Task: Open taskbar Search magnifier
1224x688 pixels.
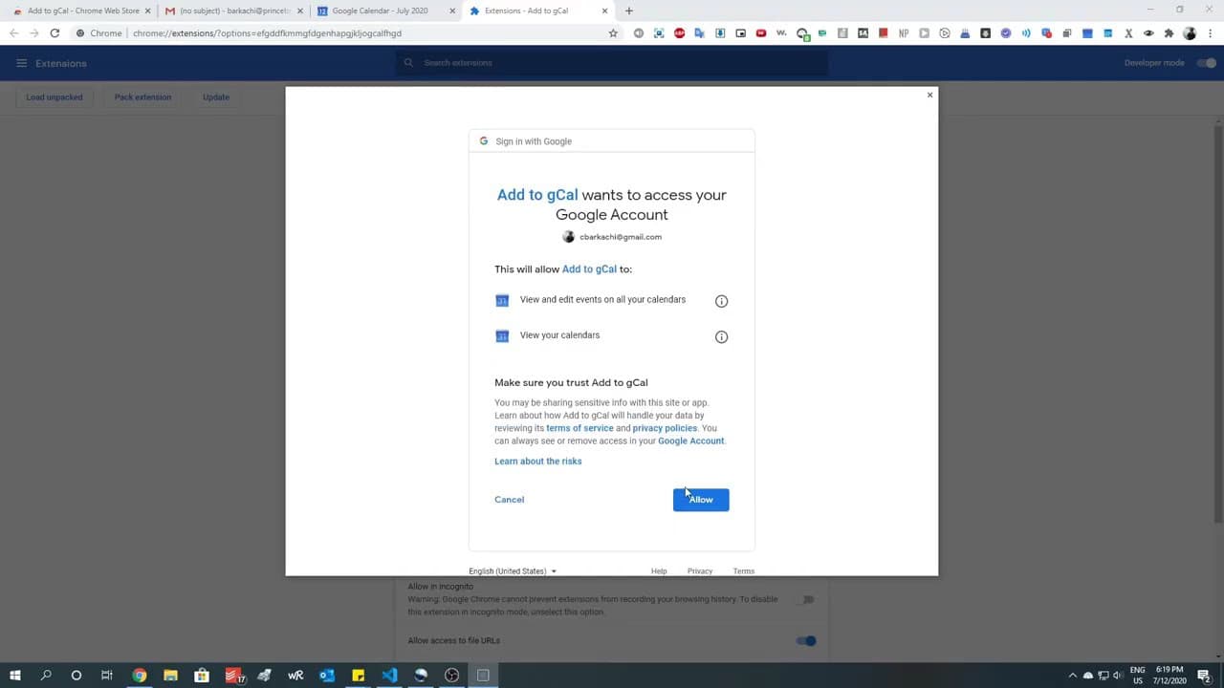Action: 46,676
